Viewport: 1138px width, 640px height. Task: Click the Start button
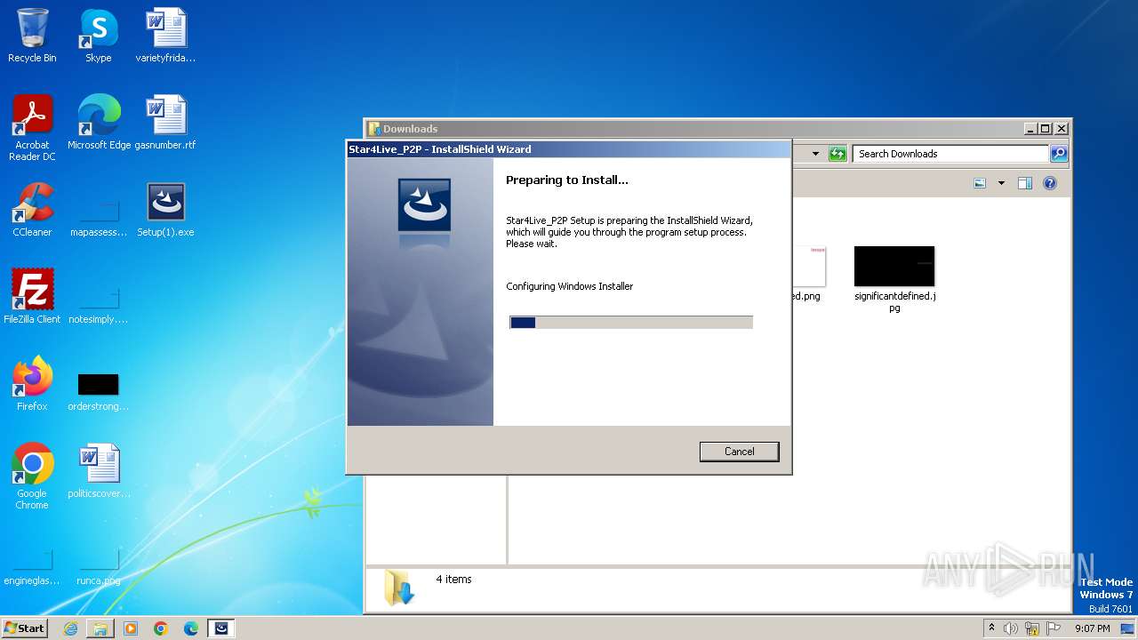click(25, 628)
